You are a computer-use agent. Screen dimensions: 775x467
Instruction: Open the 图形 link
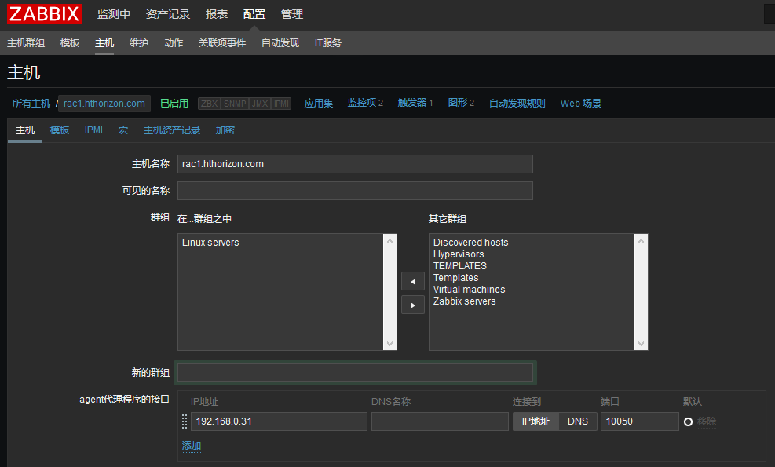coord(458,103)
